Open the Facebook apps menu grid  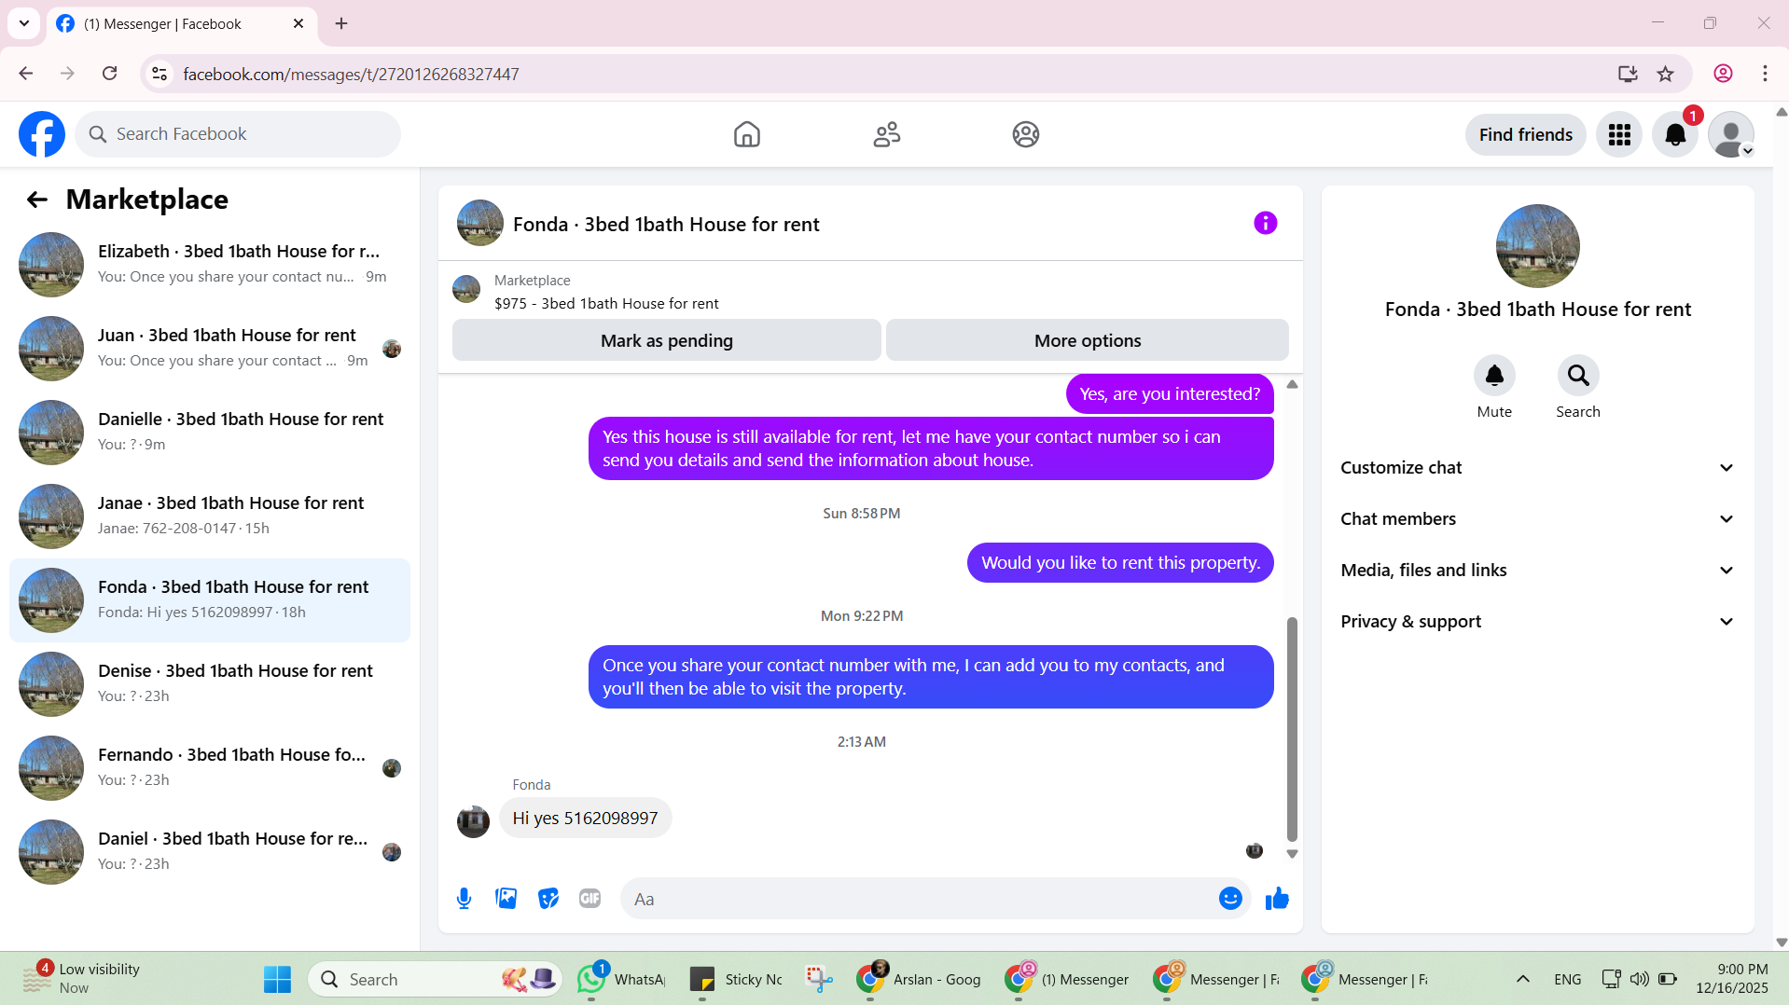pos(1619,135)
